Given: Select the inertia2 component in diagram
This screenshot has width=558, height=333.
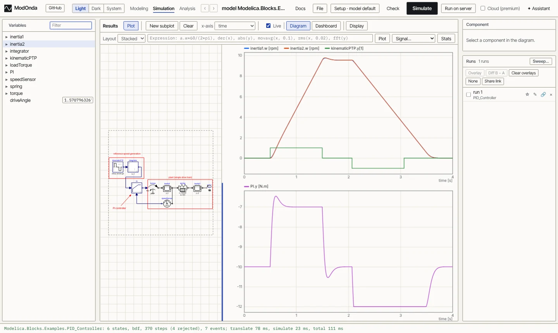Looking at the screenshot, I should [197, 188].
